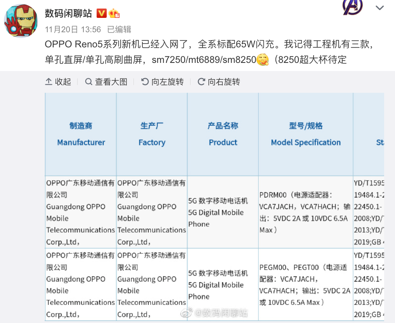Click the crown membership badge
Image resolution: width=395 pixels, height=323 pixels.
[114, 13]
